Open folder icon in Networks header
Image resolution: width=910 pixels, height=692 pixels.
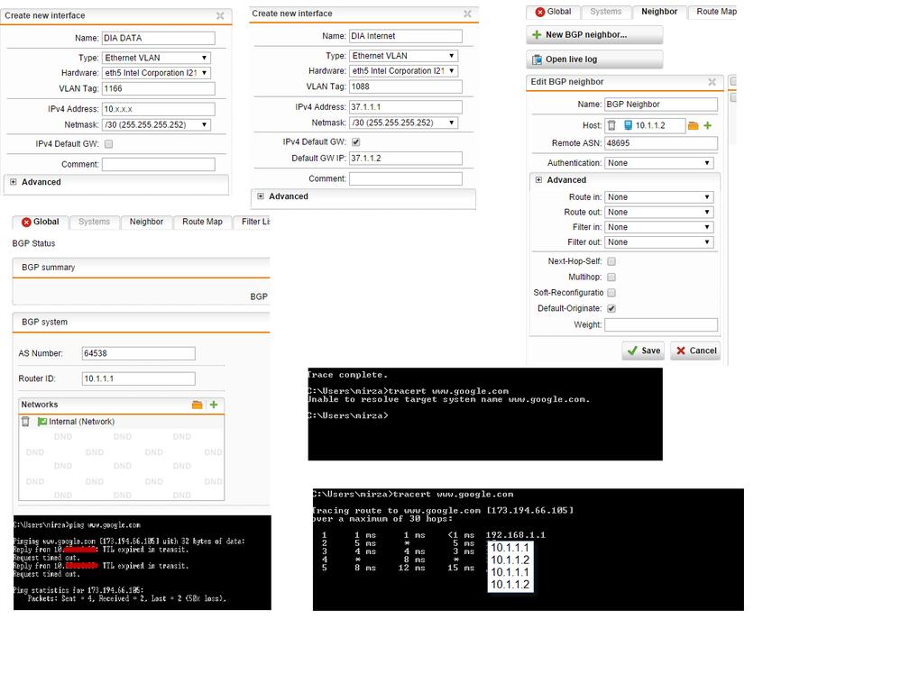coord(198,405)
